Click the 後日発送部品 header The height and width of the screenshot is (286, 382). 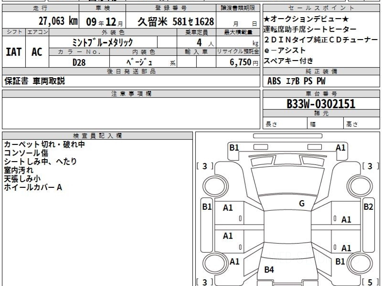click(x=131, y=71)
